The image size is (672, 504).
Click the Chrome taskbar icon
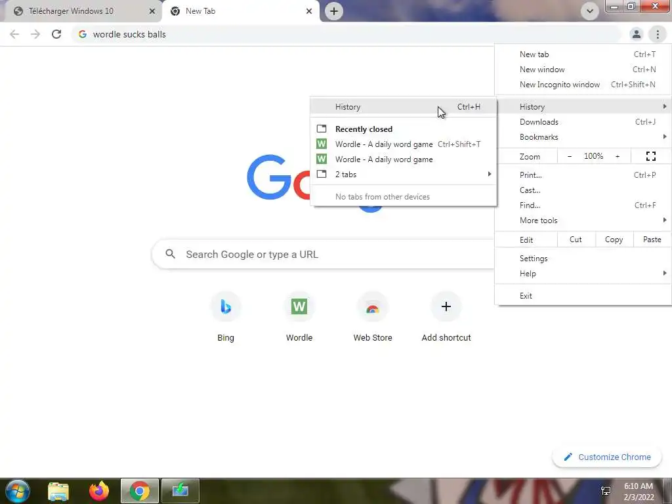click(139, 491)
